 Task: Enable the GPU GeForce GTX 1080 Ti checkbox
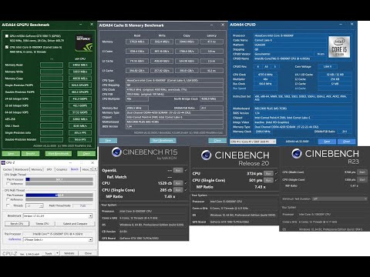(x=7, y=36)
